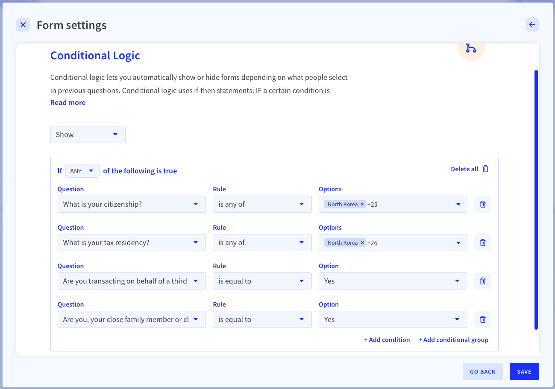The width and height of the screenshot is (555, 389).
Task: Delete the tax residency condition row
Action: (x=483, y=243)
